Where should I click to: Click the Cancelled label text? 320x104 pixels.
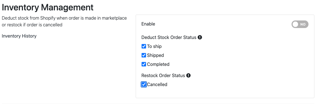tap(157, 84)
